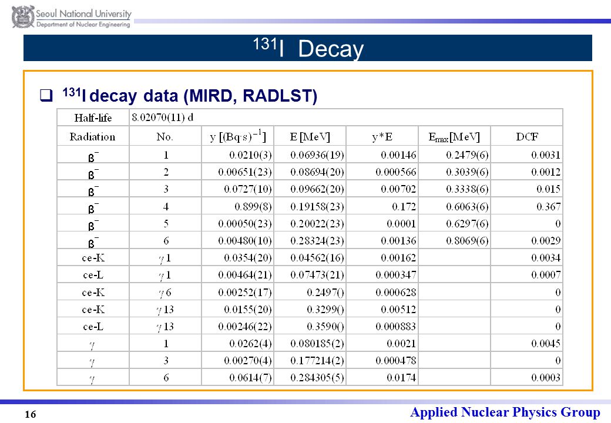
Task: Select energy value '0.3299()'
Action: click(x=325, y=310)
